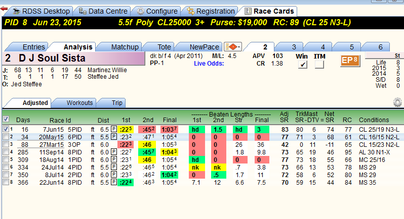
Task: Click the Conditions column header
Action: coord(374,120)
